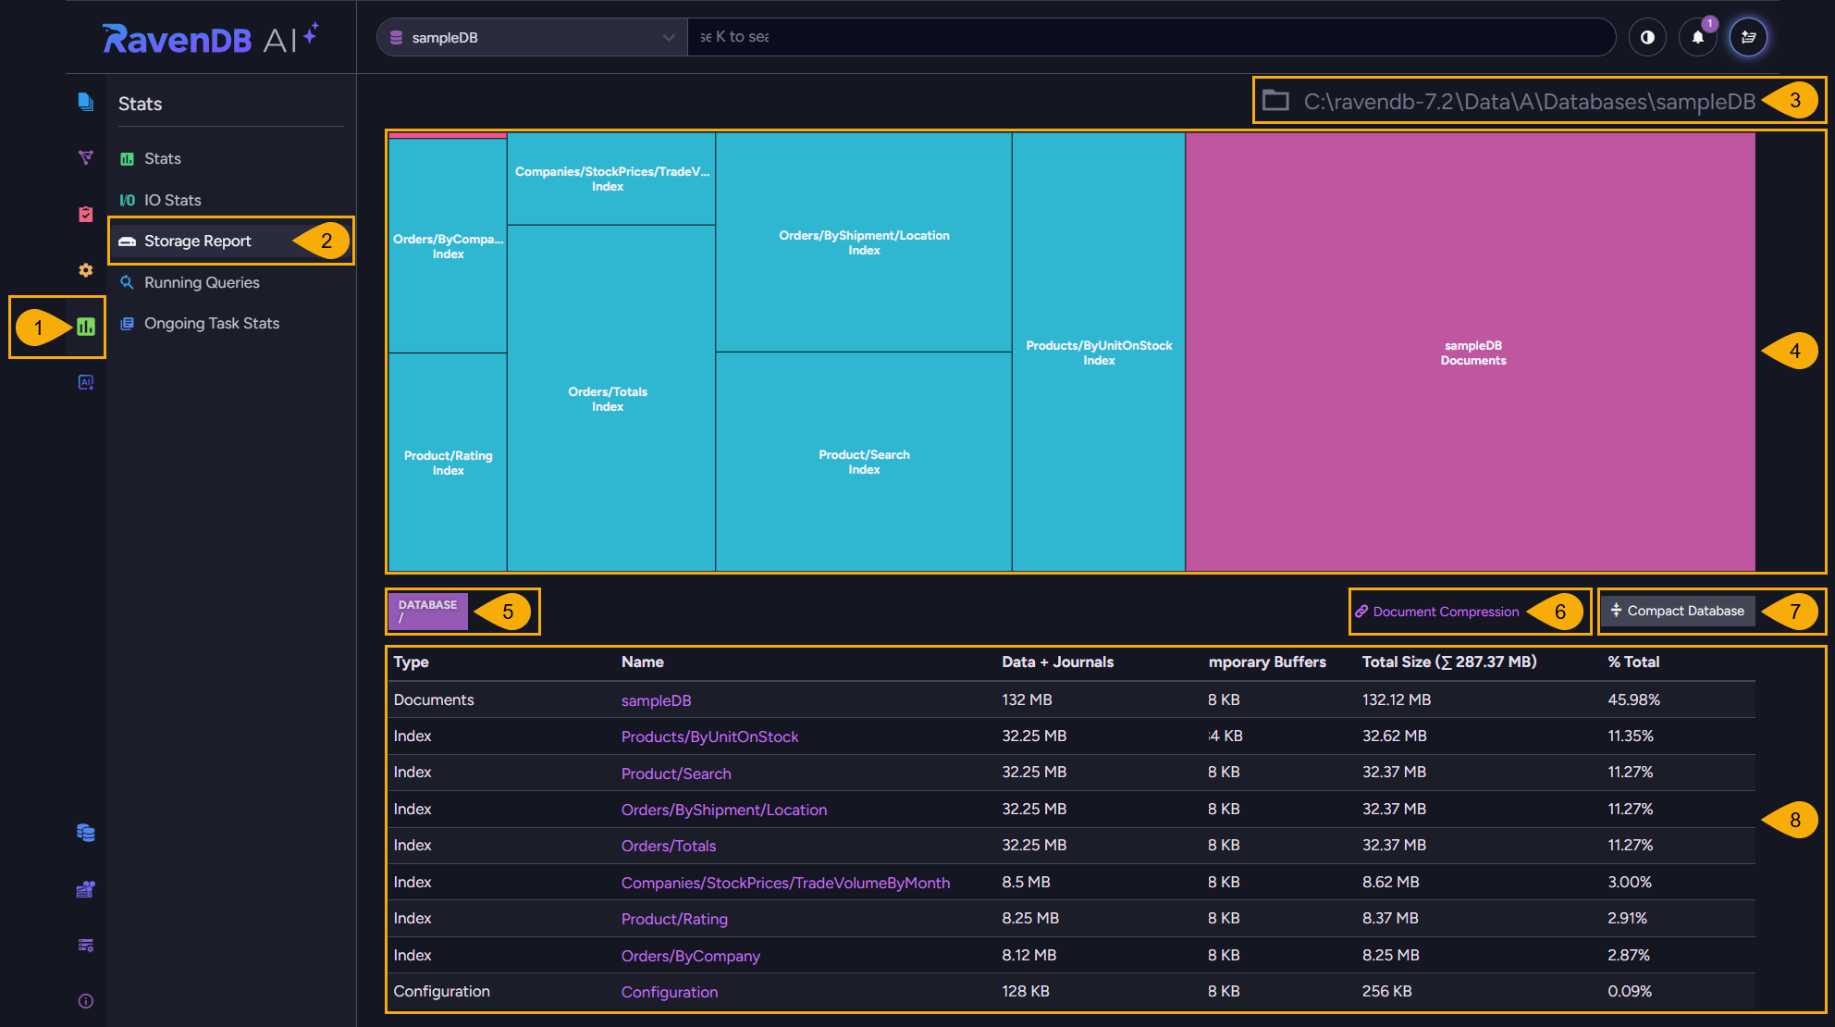
Task: Open the Configuration table link
Action: (x=670, y=992)
